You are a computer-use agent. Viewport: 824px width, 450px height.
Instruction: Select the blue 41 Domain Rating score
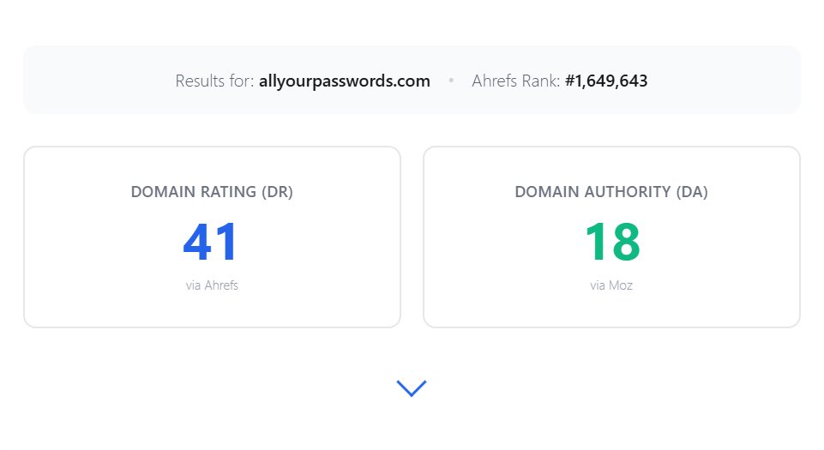click(x=211, y=242)
